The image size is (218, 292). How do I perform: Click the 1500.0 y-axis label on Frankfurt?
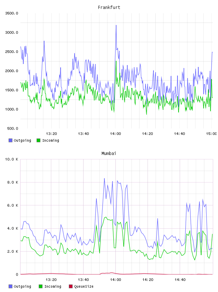(x=11, y=90)
